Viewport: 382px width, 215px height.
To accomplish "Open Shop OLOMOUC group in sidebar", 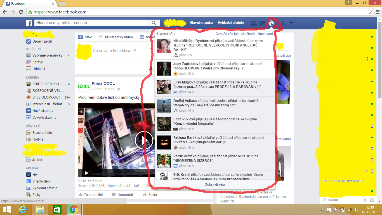I will coord(48,97).
